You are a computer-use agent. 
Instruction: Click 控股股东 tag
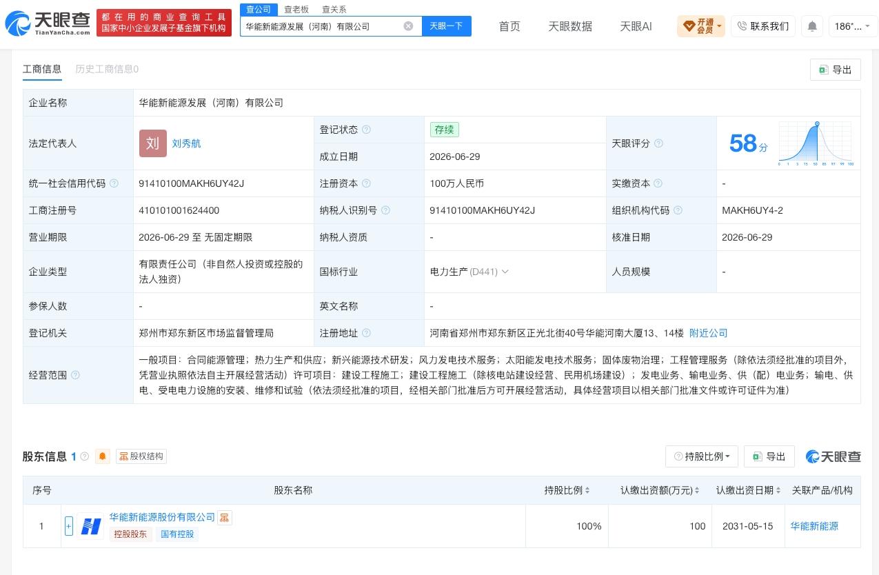pos(130,534)
